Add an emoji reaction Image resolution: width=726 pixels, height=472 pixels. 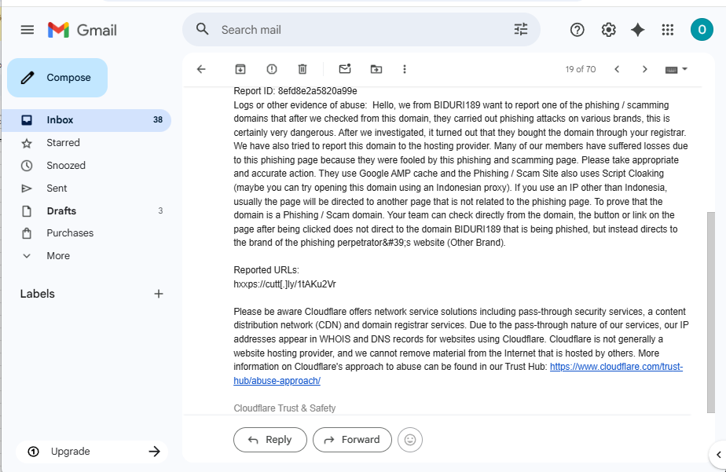[410, 440]
